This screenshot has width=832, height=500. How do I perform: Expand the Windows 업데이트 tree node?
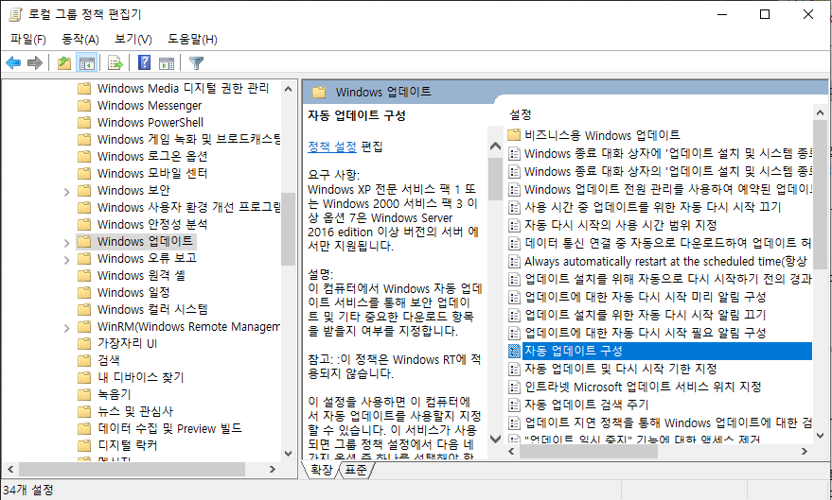[x=66, y=242]
